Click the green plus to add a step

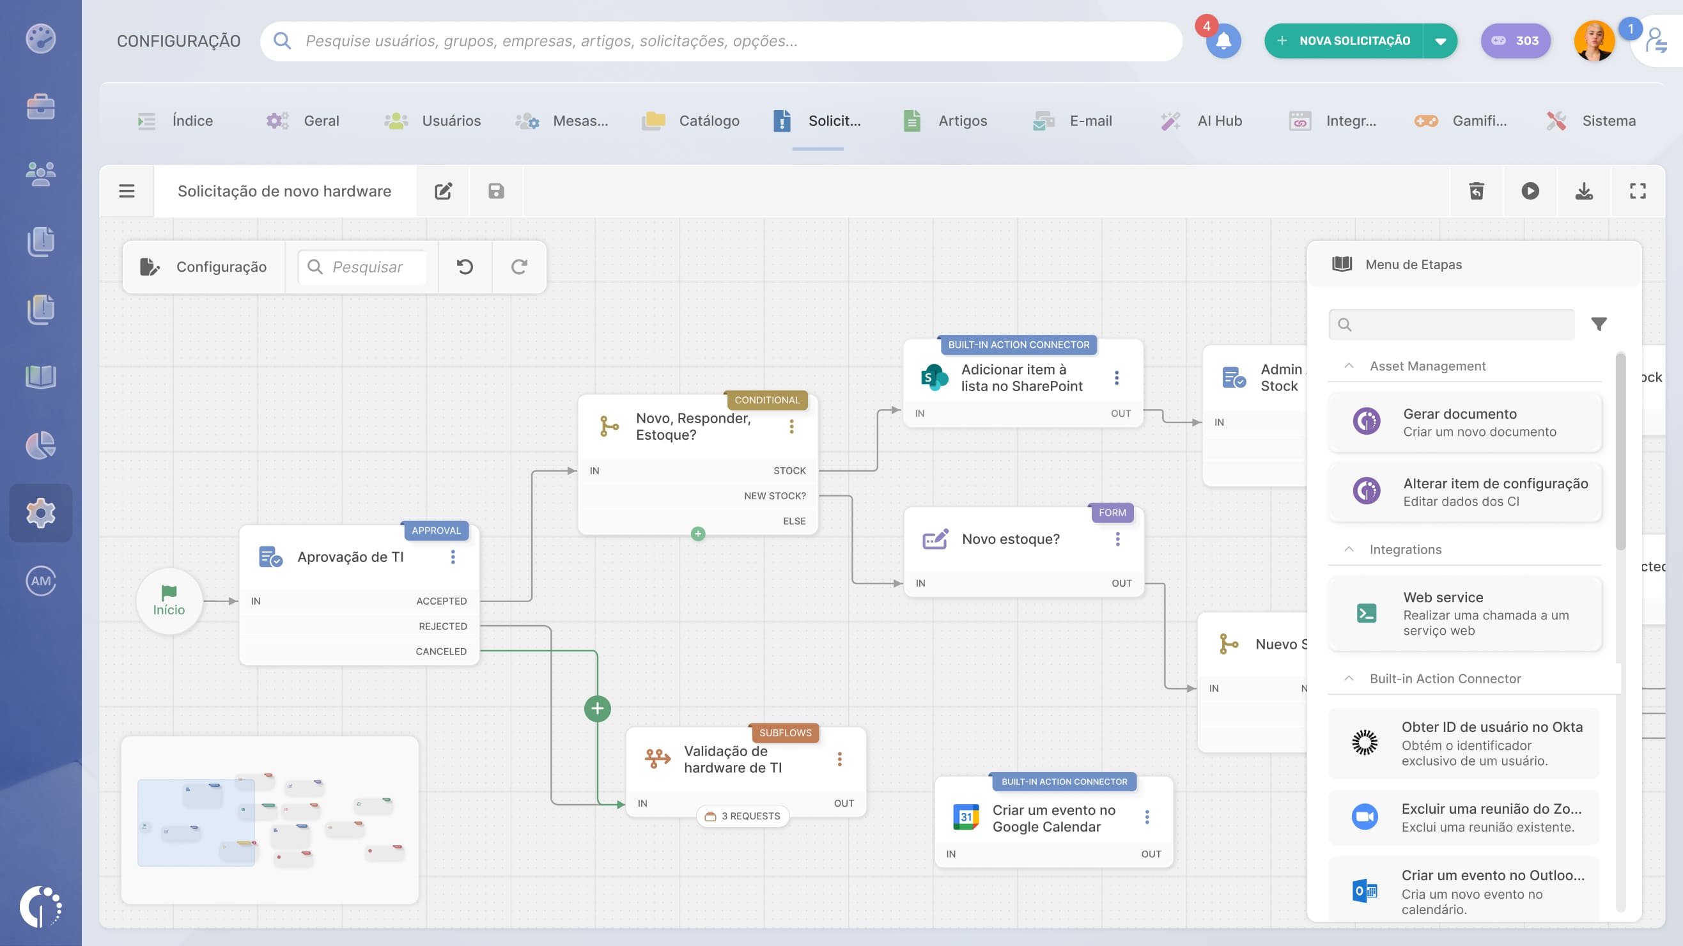point(596,708)
